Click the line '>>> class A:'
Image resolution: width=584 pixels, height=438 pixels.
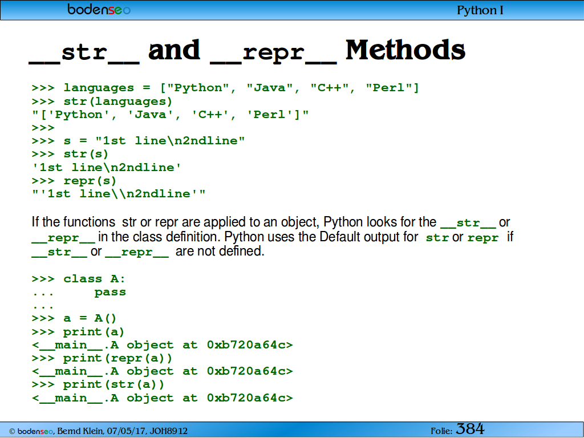[79, 279]
